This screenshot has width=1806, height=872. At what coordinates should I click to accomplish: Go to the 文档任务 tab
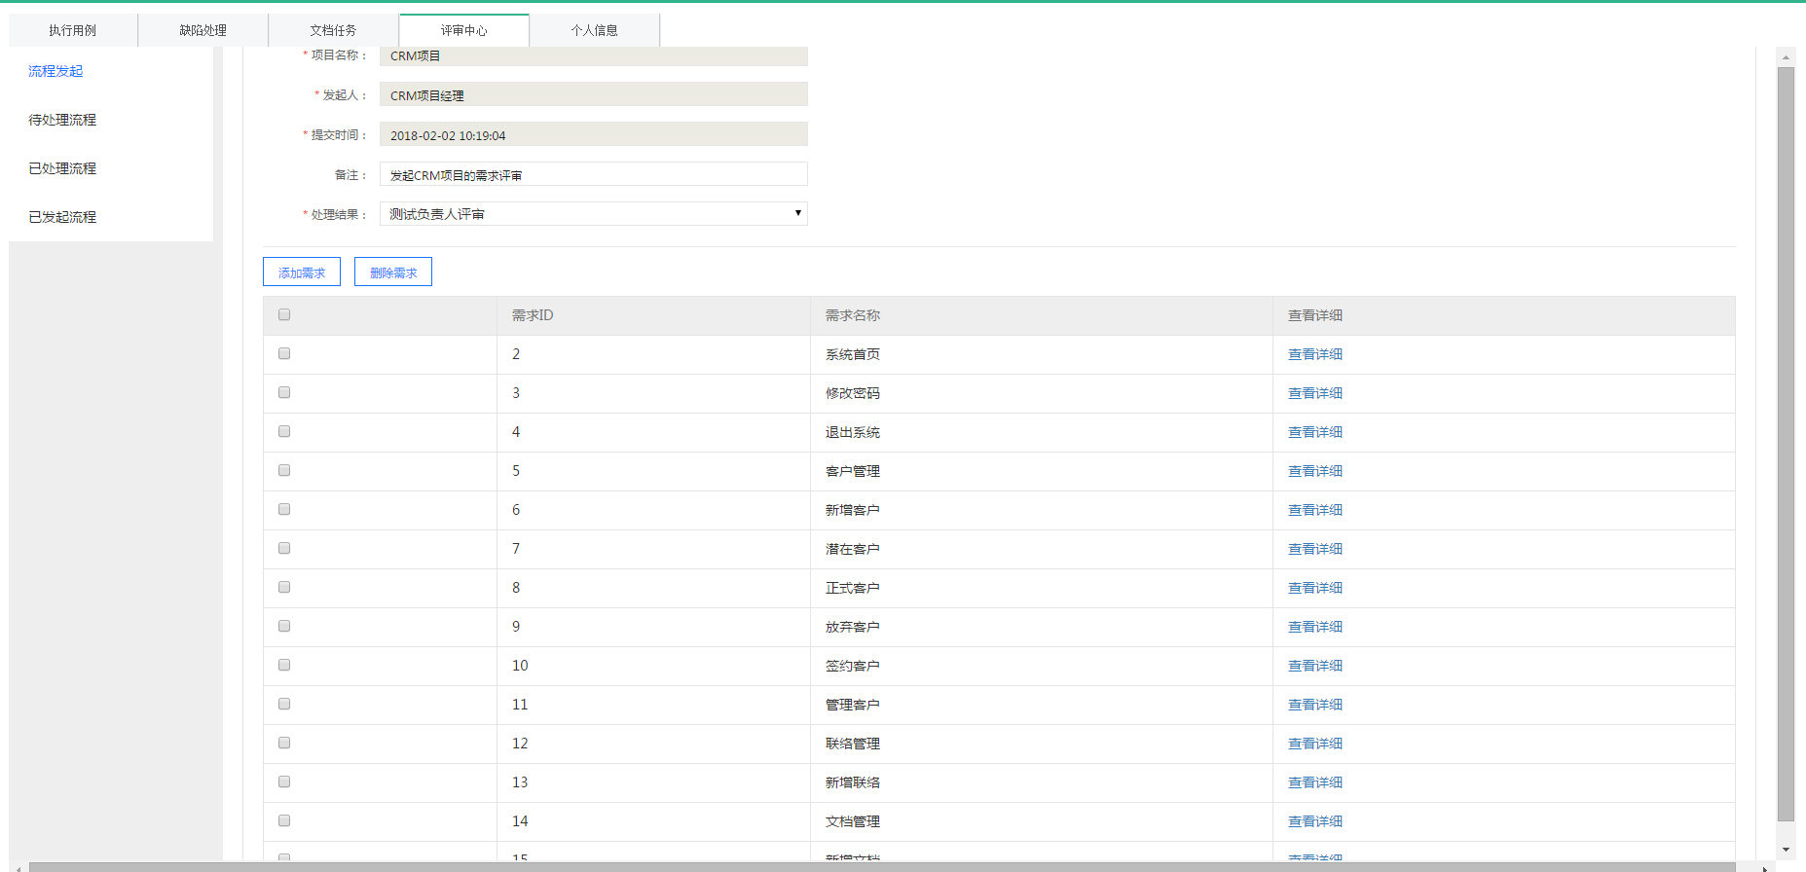pyautogui.click(x=333, y=30)
